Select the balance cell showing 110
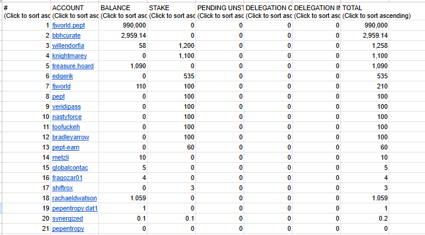The width and height of the screenshot is (425, 235). pos(123,86)
